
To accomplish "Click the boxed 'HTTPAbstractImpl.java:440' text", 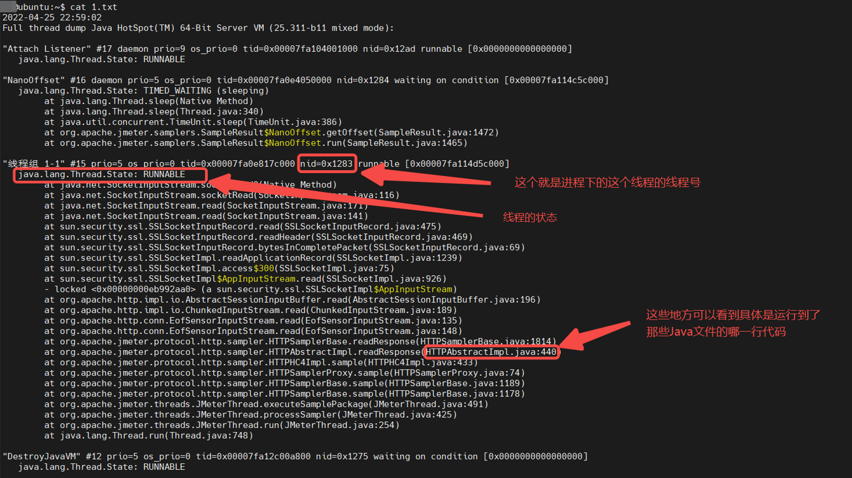I will 491,352.
